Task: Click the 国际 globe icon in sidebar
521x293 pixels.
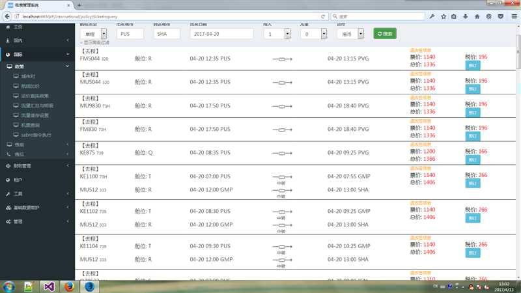Action: 8,55
